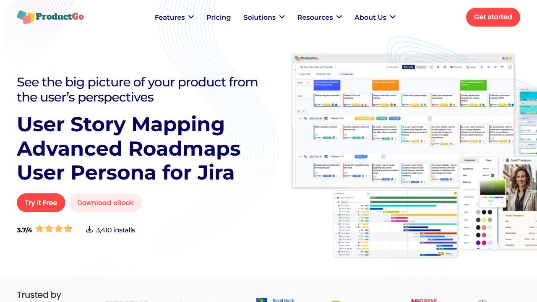Switch to the Components tab in the theme panel

point(469,160)
